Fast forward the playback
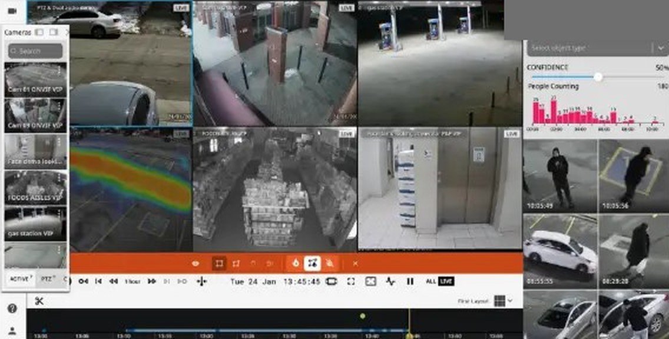Screen dimensions: 669x339 (151, 281)
